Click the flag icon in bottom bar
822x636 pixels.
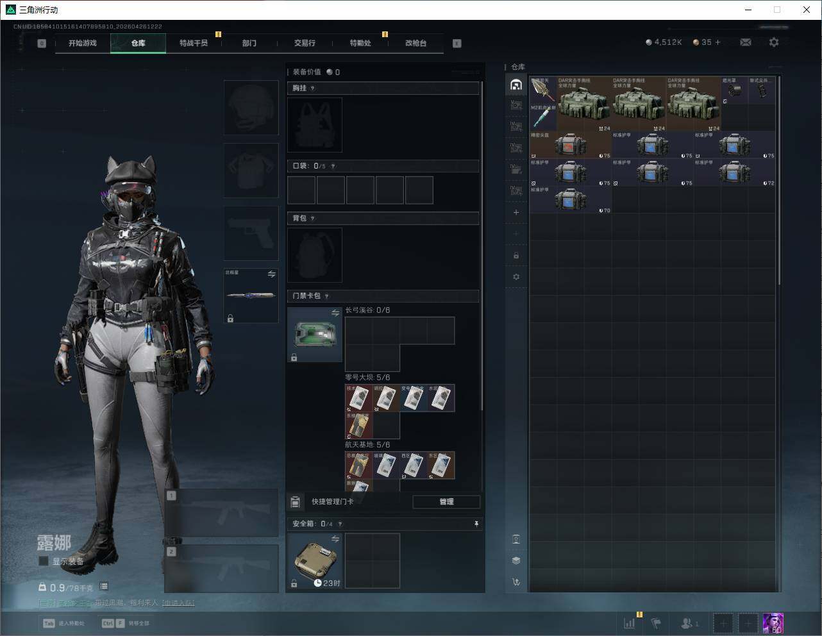656,623
